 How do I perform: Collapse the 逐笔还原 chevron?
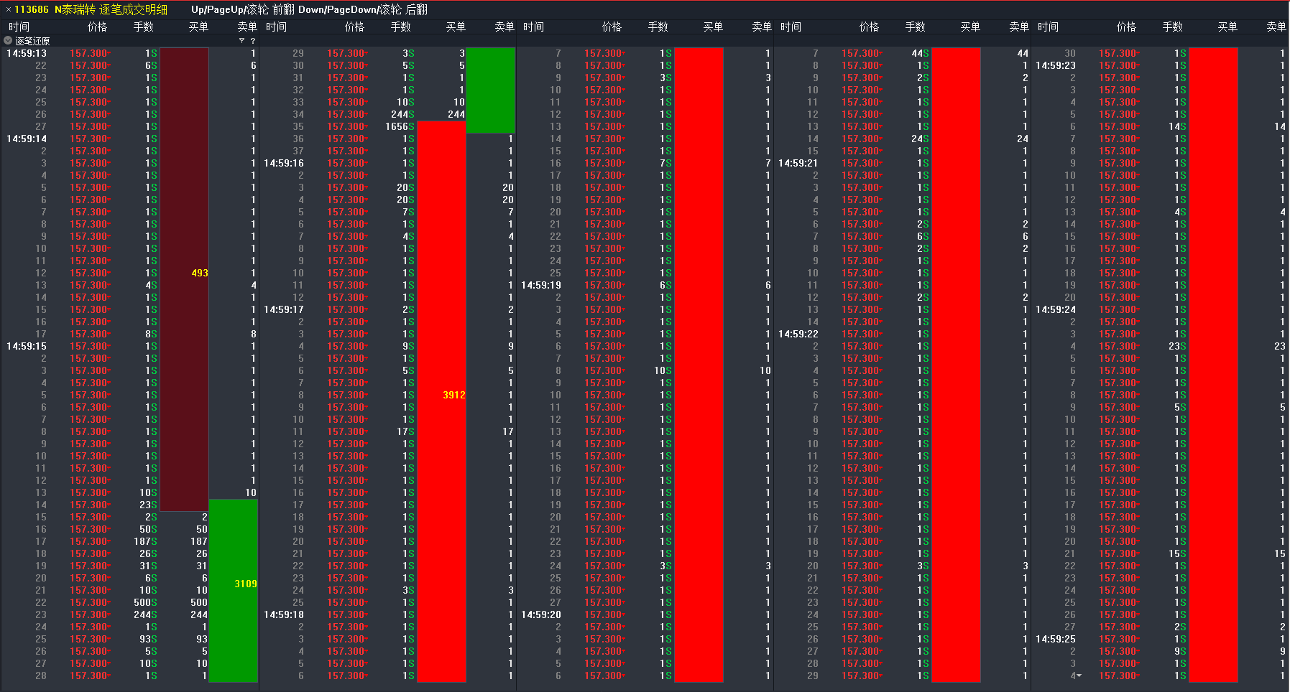click(8, 41)
